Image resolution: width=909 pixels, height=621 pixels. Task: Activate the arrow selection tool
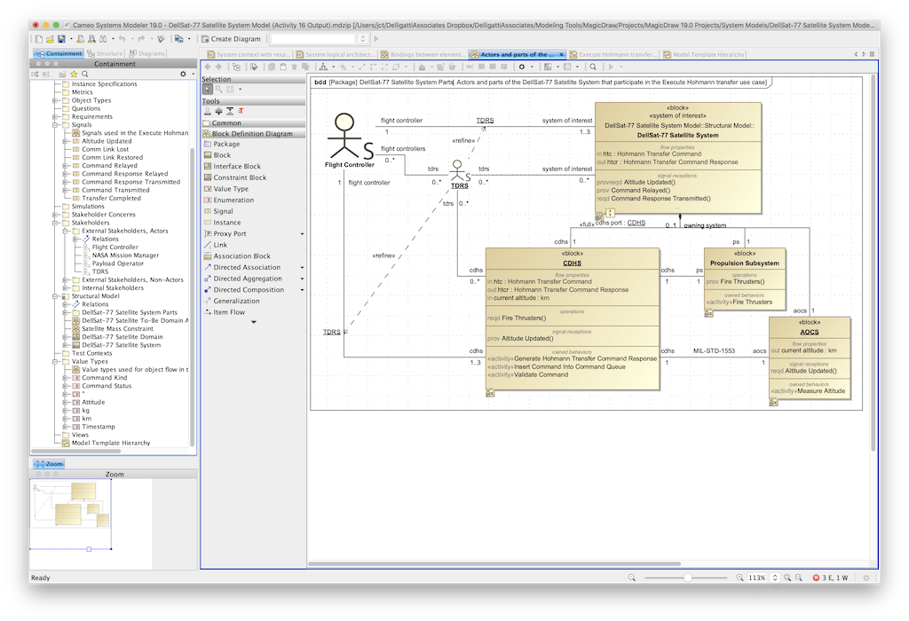tap(207, 89)
